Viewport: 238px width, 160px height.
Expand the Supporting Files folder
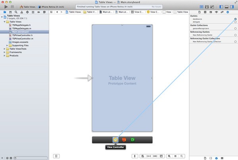(x=7, y=46)
